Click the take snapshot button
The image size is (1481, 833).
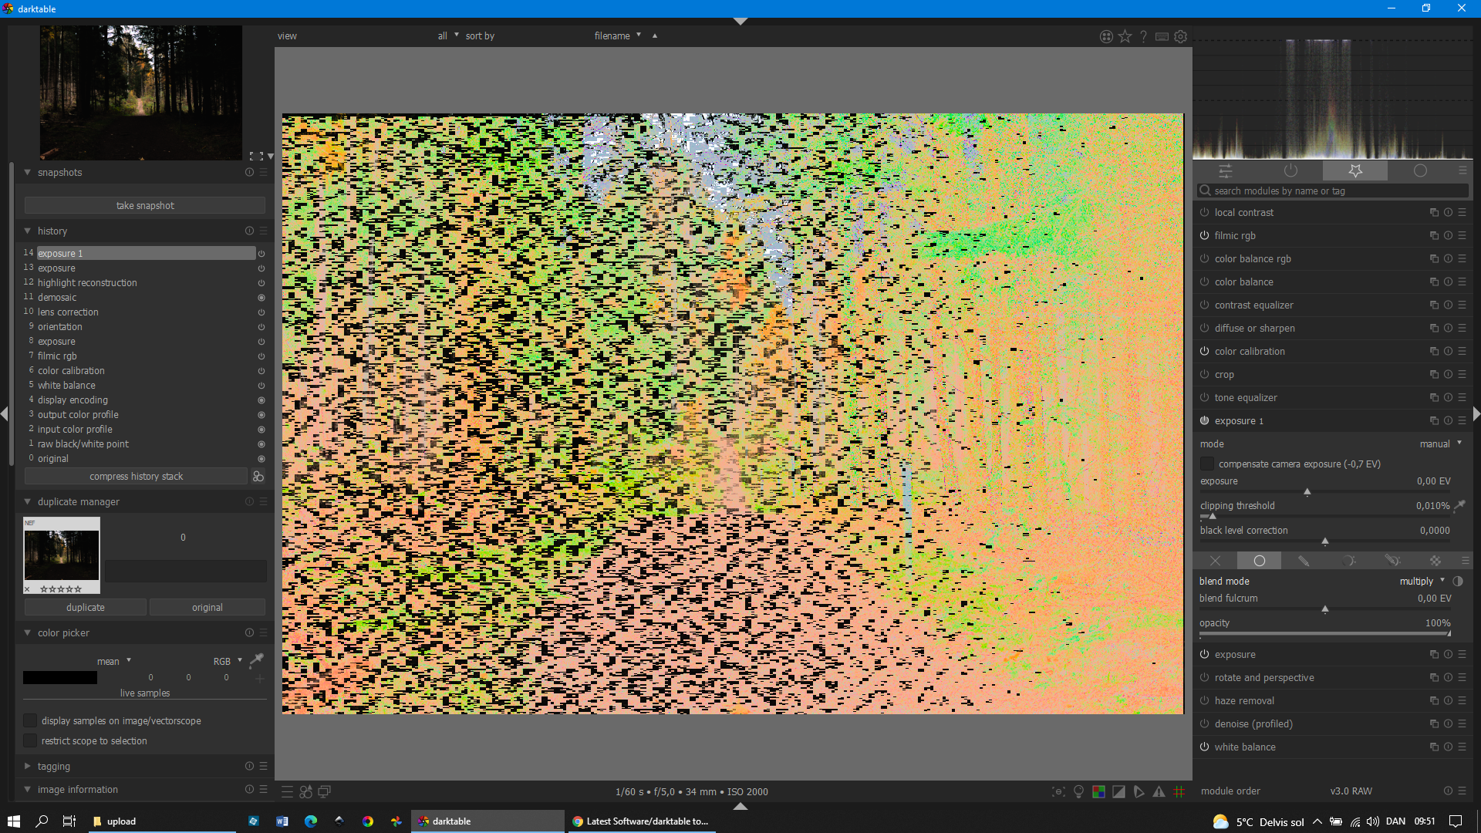pyautogui.click(x=145, y=205)
